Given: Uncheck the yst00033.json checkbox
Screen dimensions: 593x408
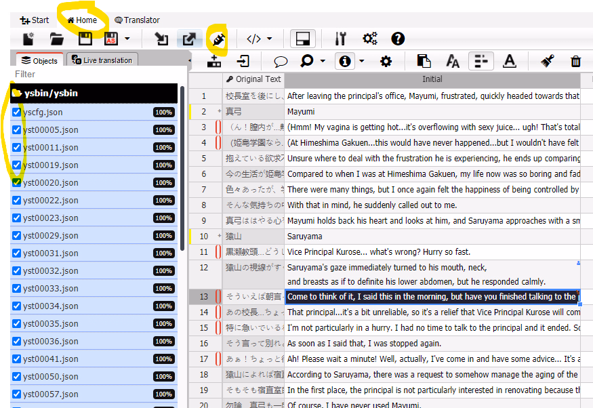Looking at the screenshot, I should pyautogui.click(x=17, y=289).
